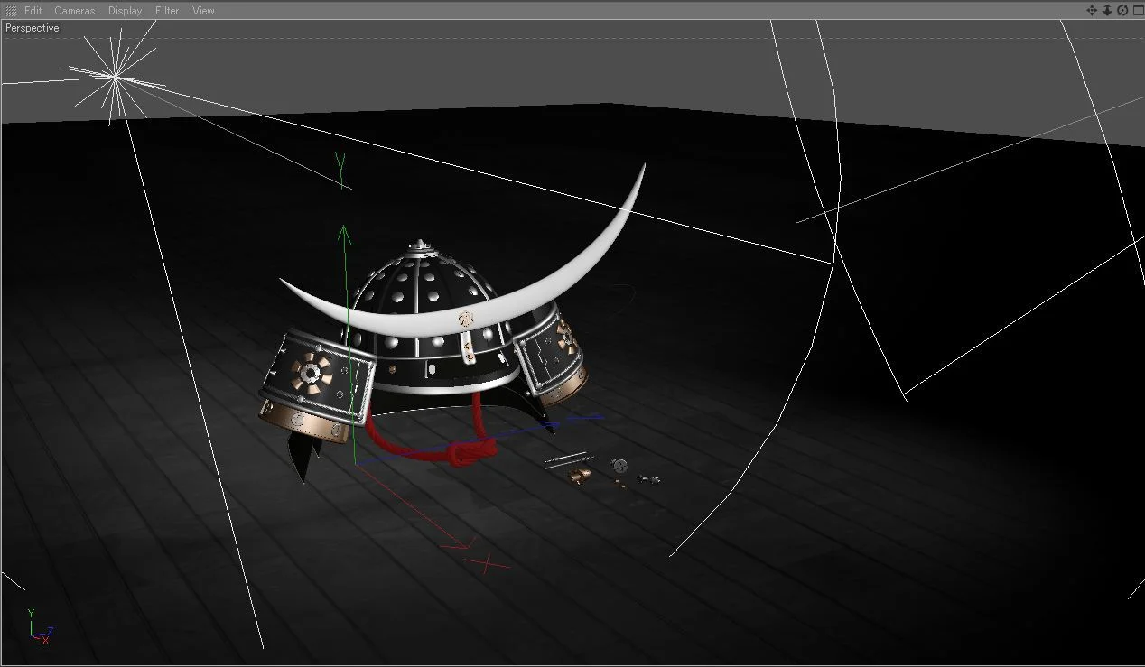This screenshot has width=1145, height=667.
Task: Select the pan view icon
Action: click(x=1092, y=10)
